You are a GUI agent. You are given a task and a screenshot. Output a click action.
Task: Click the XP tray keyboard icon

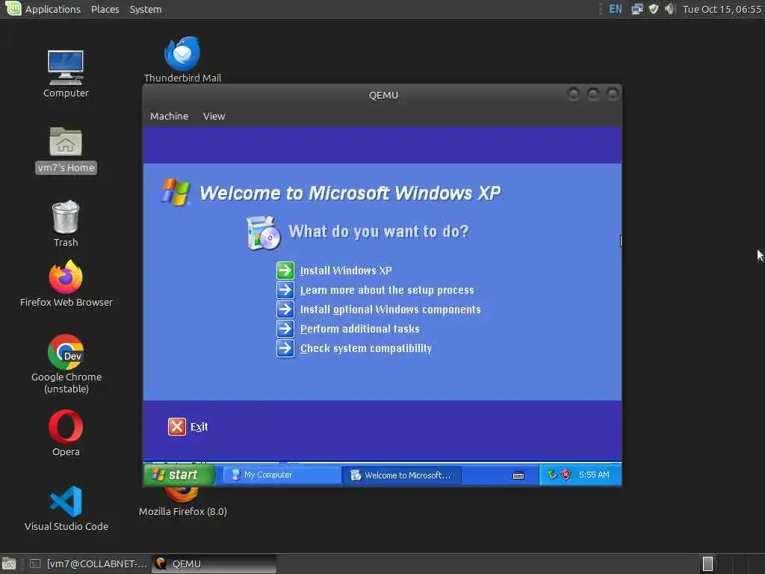pos(518,475)
